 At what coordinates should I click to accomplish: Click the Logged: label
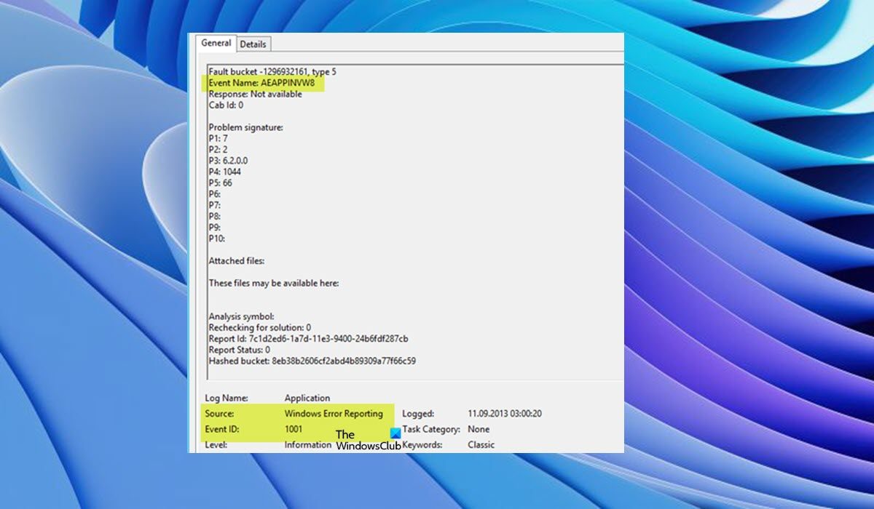[418, 414]
